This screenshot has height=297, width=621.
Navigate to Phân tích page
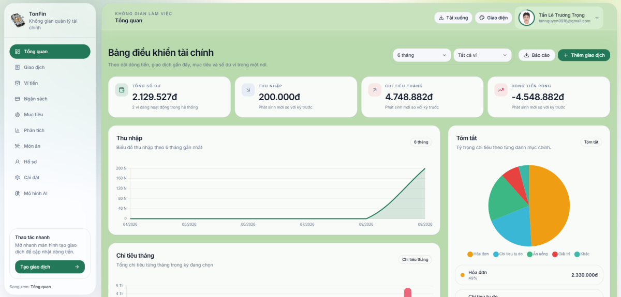click(50, 130)
